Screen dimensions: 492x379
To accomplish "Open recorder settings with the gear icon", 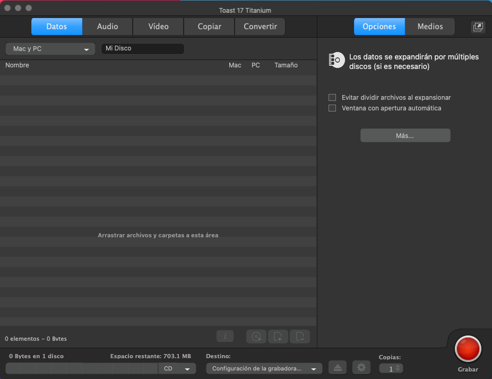I will 361,368.
